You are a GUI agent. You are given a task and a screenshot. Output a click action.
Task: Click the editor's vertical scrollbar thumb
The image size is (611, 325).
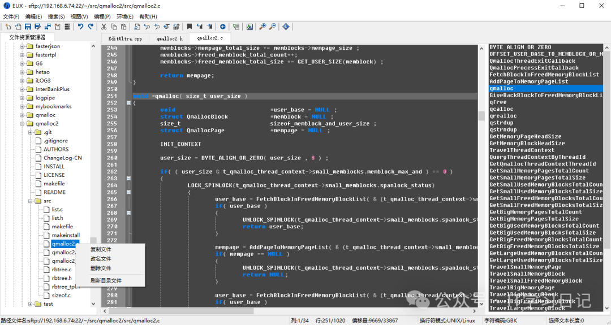(481, 116)
